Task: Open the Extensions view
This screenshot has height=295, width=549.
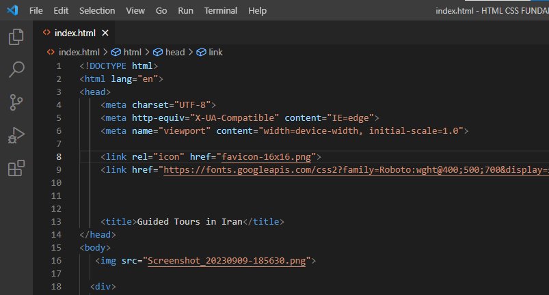Action: [x=16, y=168]
